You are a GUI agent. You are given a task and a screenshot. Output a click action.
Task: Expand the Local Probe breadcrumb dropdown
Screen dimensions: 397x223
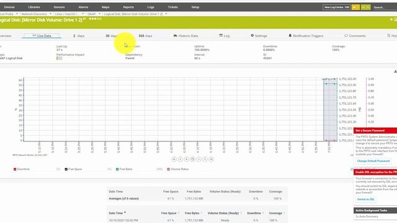pyautogui.click(x=17, y=14)
